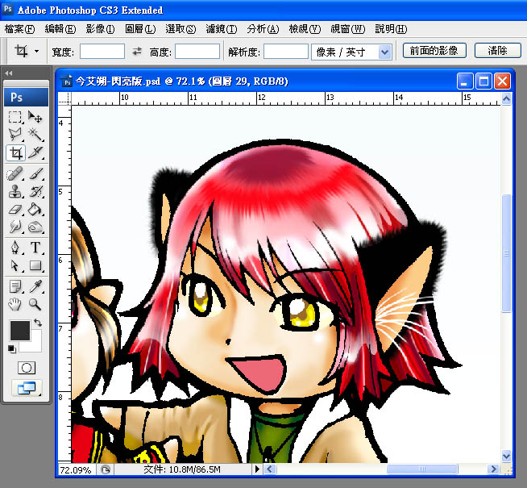Viewport: 527px width, 488px height.
Task: Select the Rectangular Marquee tool
Action: 15,117
